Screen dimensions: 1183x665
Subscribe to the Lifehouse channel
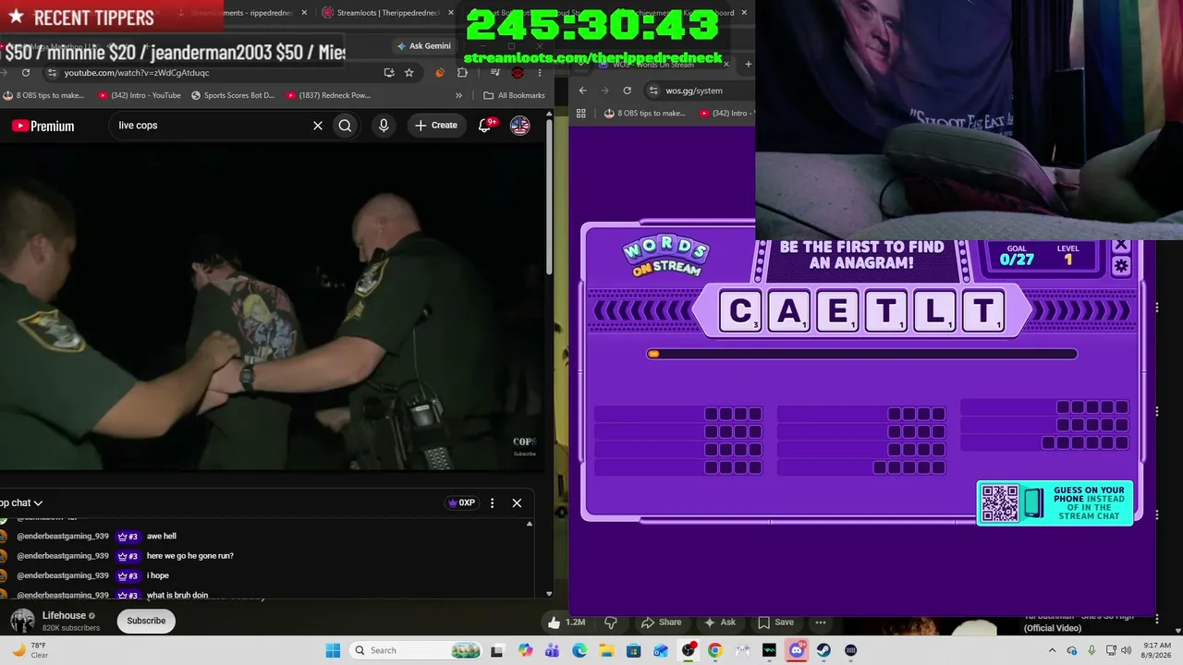tap(146, 621)
